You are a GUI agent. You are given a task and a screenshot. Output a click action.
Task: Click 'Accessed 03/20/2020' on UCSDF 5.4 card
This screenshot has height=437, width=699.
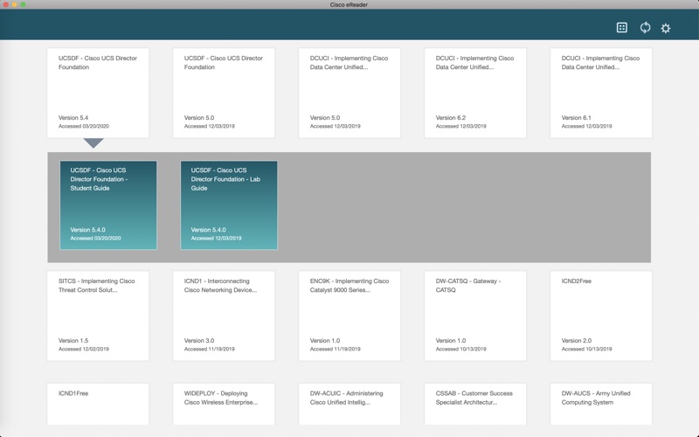click(84, 126)
